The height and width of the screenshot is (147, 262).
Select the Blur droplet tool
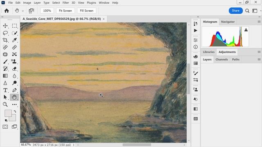(x=14, y=76)
